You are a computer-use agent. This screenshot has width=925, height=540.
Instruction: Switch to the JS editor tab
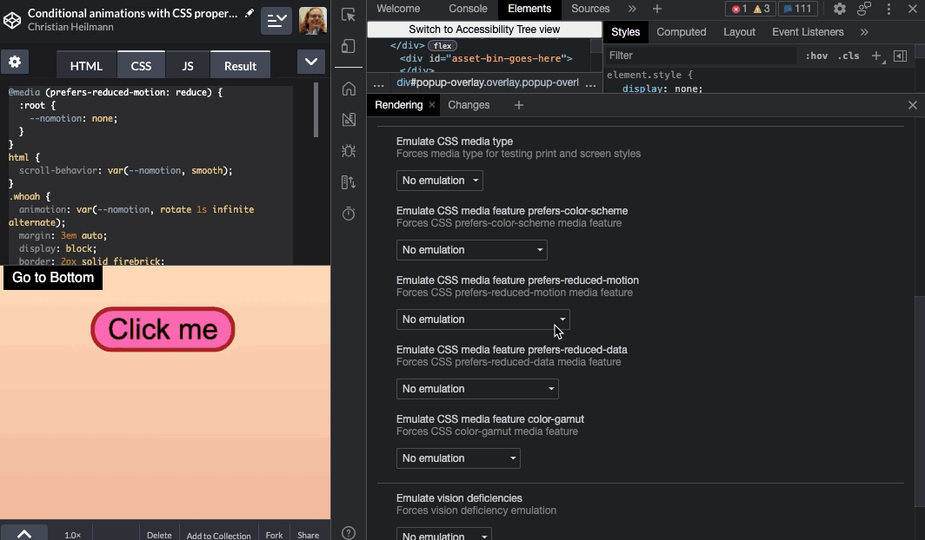[x=188, y=65]
